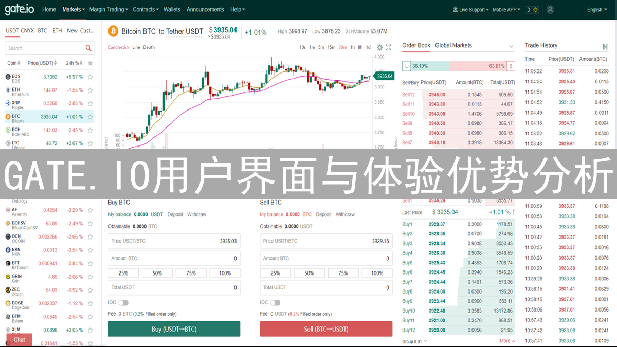
Task: Click Deposit link in Buy BTC form
Action: [175, 214]
